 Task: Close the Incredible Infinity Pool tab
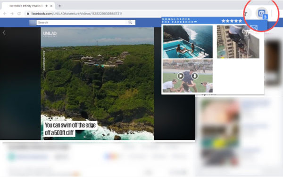click(x=51, y=6)
